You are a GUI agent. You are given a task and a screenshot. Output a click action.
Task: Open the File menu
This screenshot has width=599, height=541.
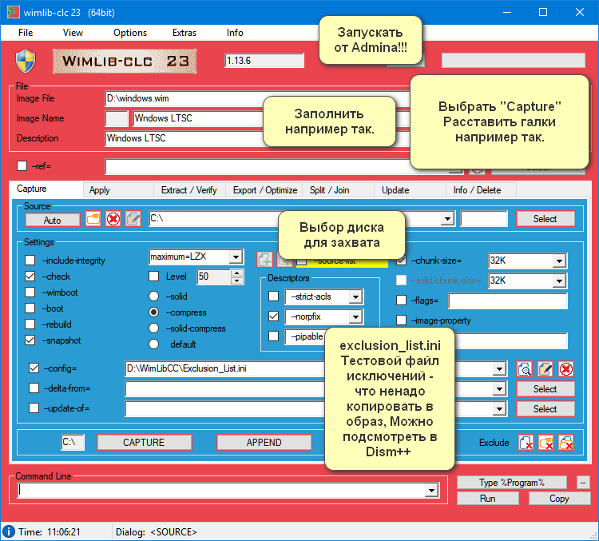26,33
